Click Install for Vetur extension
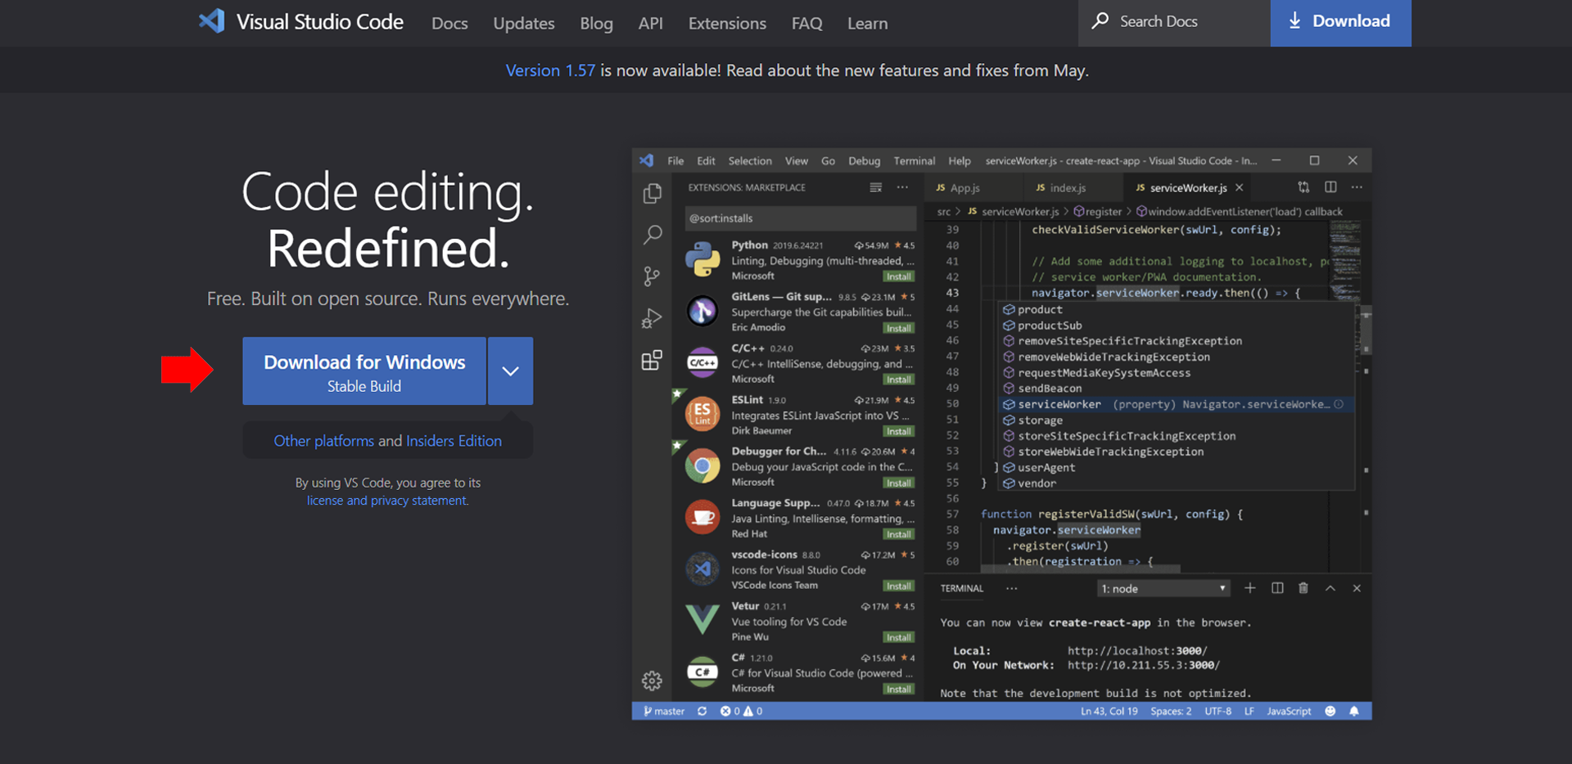Screen dimensions: 1572x764 coord(899,637)
